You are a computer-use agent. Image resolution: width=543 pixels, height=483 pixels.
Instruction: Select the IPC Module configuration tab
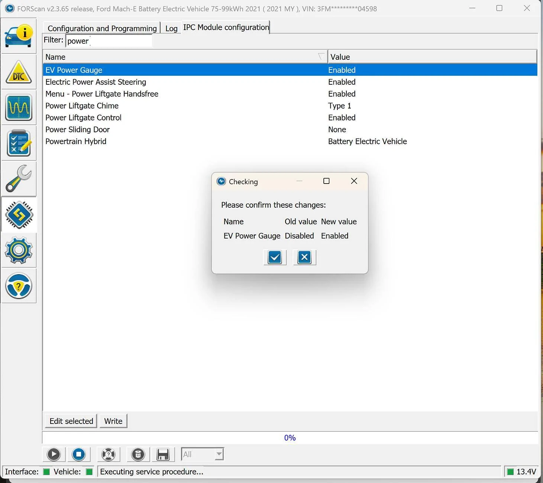pyautogui.click(x=226, y=27)
